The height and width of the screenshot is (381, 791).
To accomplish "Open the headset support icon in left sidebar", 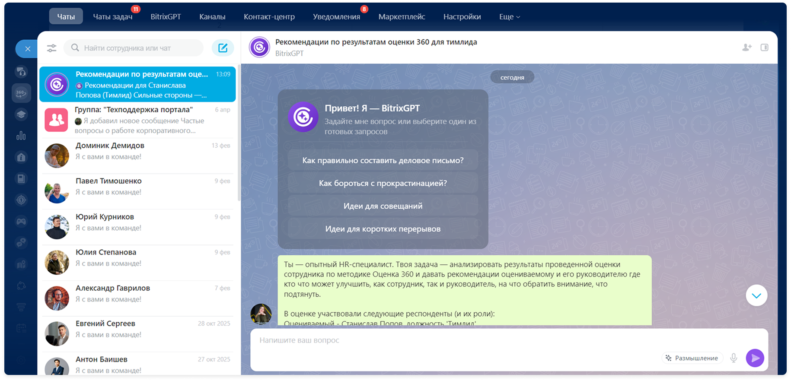I will pos(21,72).
